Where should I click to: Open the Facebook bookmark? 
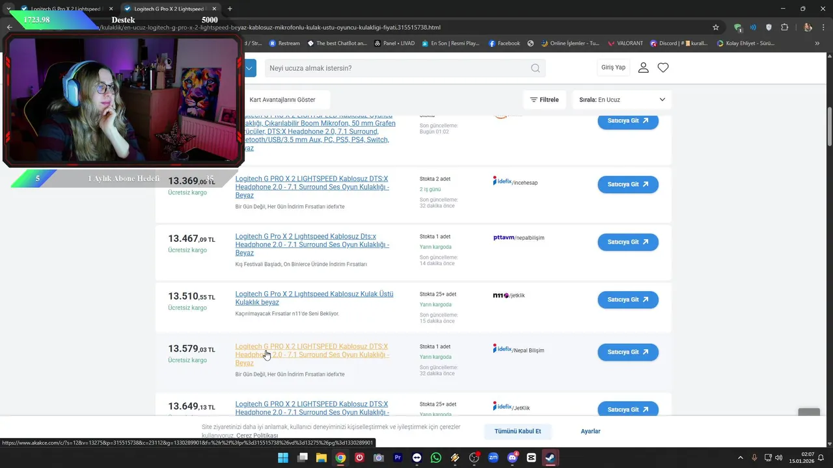point(504,44)
